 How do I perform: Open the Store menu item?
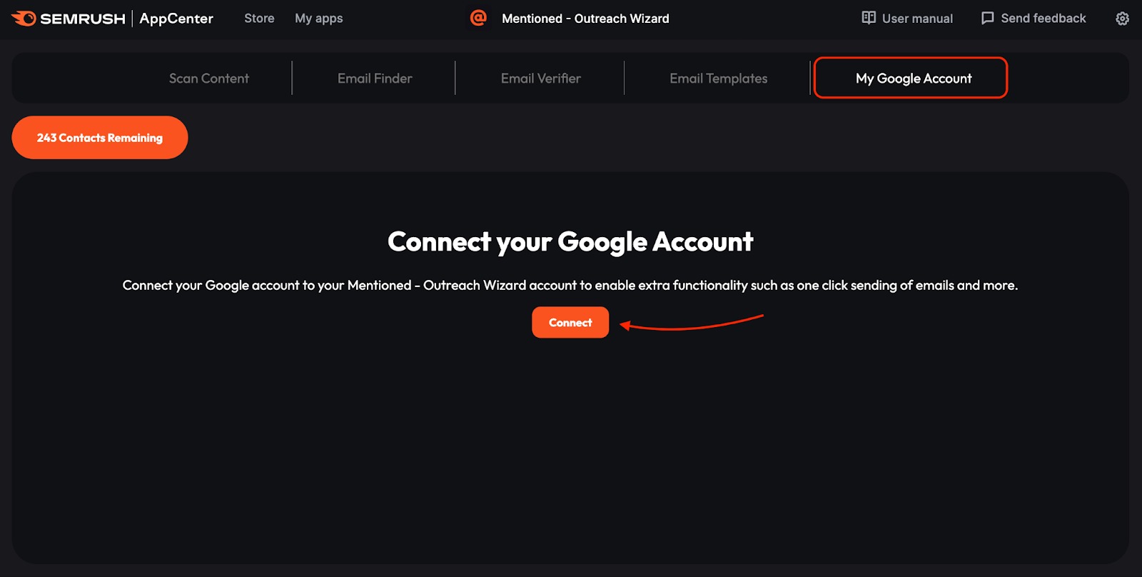click(258, 18)
